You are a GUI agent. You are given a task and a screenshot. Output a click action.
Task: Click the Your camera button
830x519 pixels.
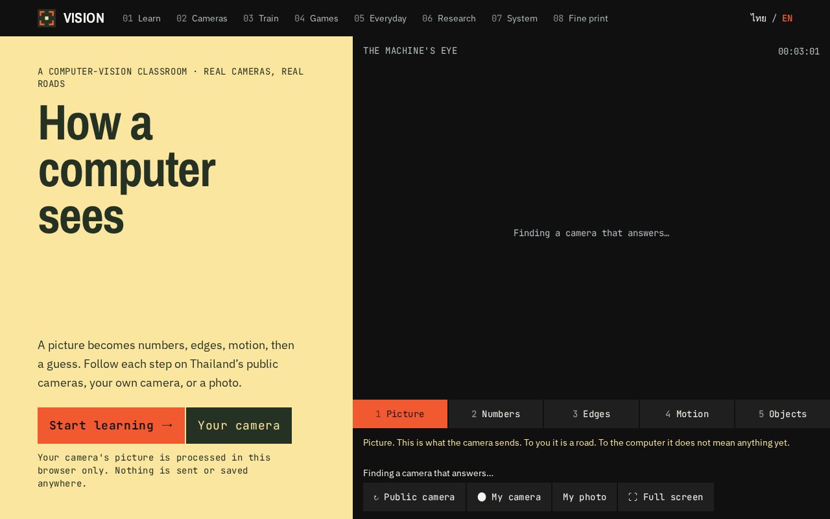[239, 426]
